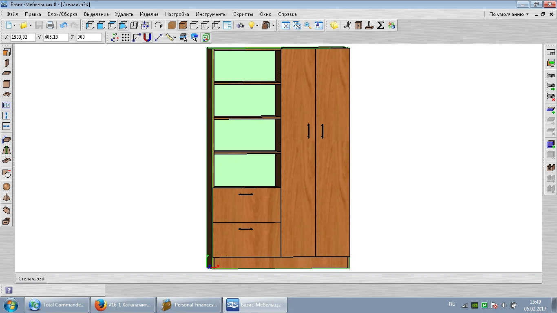This screenshot has height=313, width=557.
Task: Open the 'По умолчанию' dropdown
Action: click(508, 14)
